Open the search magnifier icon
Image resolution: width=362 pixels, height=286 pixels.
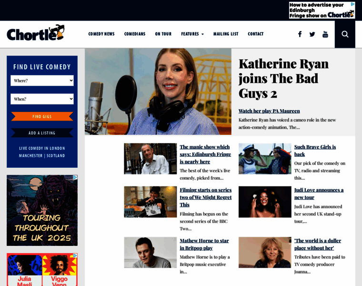[x=345, y=34]
